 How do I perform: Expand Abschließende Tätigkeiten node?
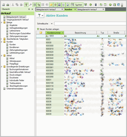2,39
